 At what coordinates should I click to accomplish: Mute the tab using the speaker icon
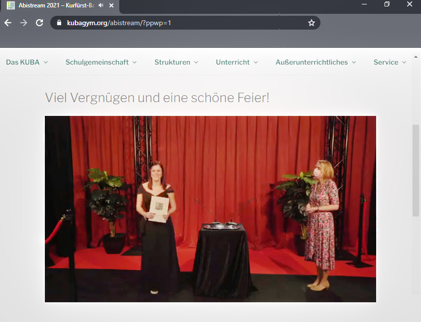point(101,5)
